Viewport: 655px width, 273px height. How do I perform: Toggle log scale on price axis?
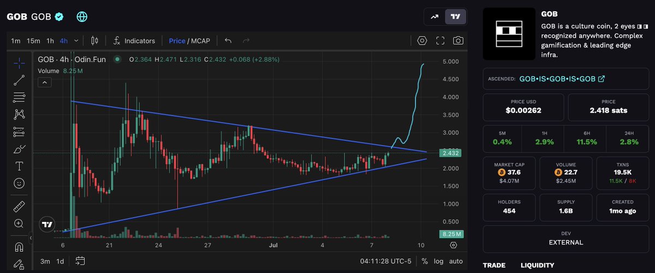coord(438,261)
